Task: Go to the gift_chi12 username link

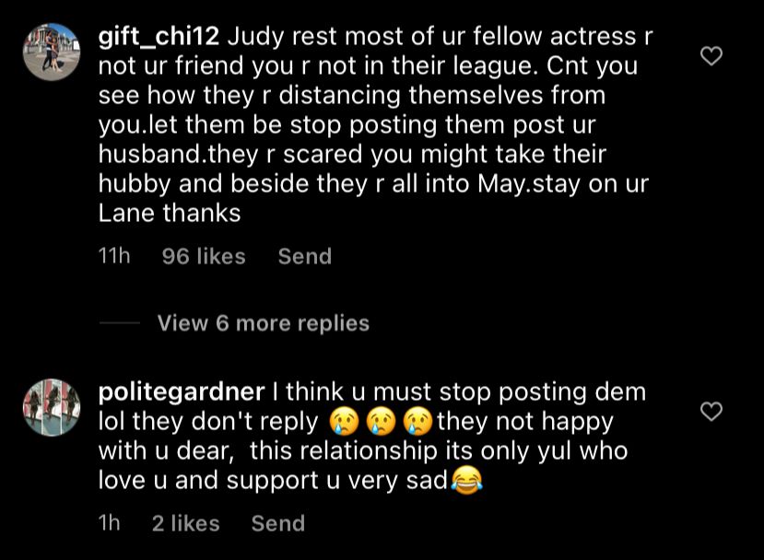Action: coord(158,38)
